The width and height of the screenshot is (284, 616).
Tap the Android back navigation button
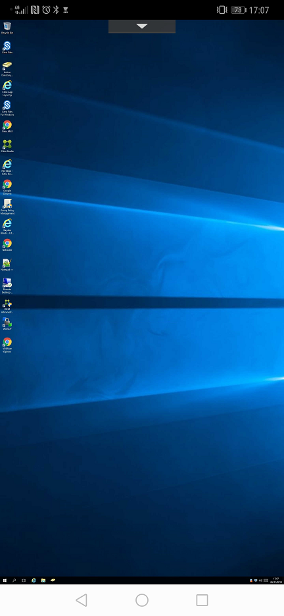pyautogui.click(x=82, y=600)
